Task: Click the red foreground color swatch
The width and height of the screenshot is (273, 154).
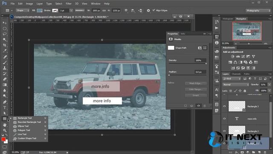Action: 3,139
